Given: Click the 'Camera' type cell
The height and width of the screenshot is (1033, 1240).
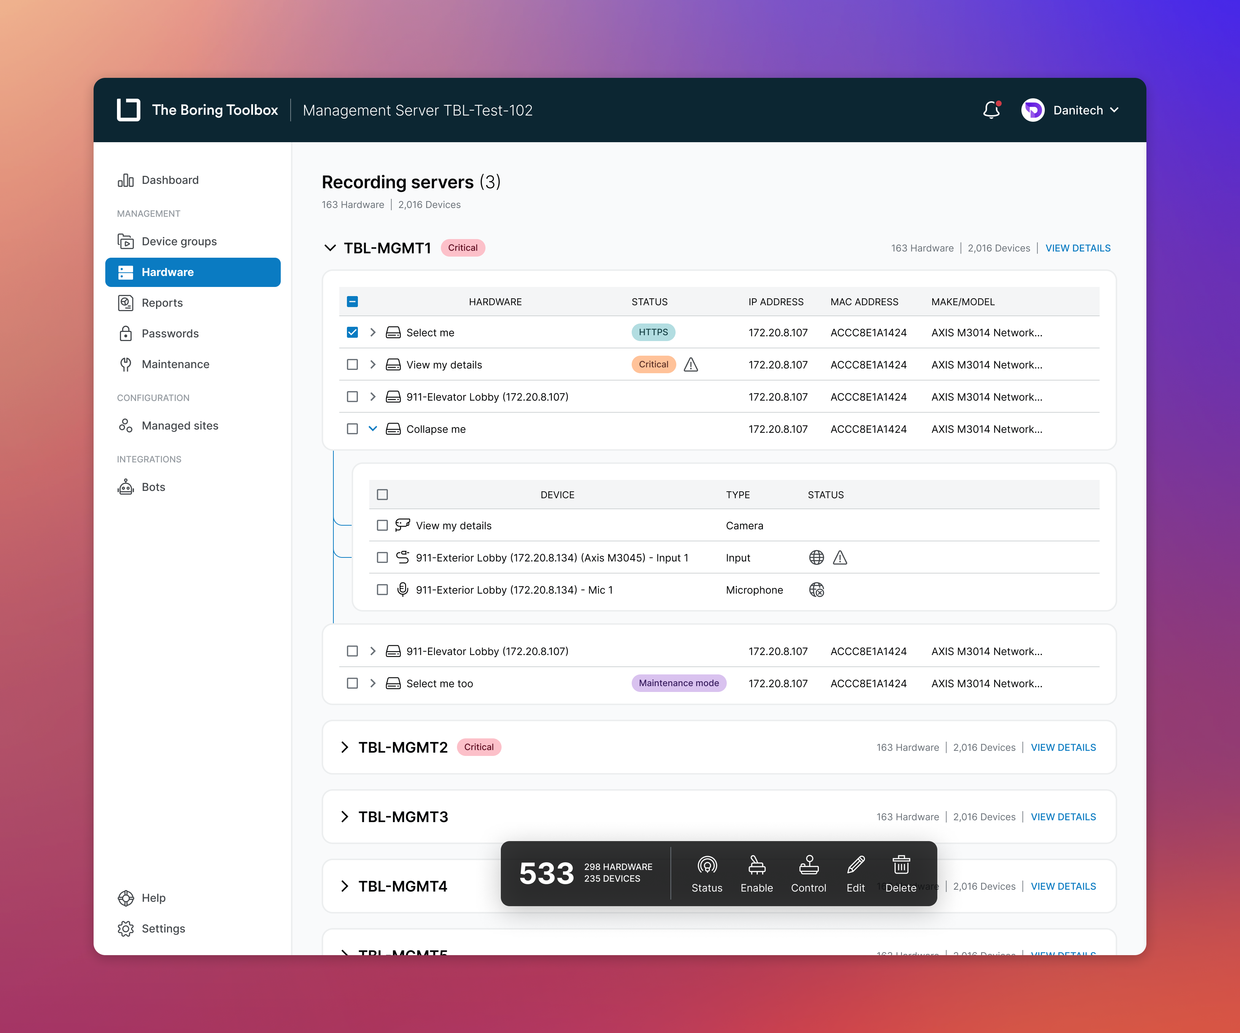Looking at the screenshot, I should pos(744,525).
